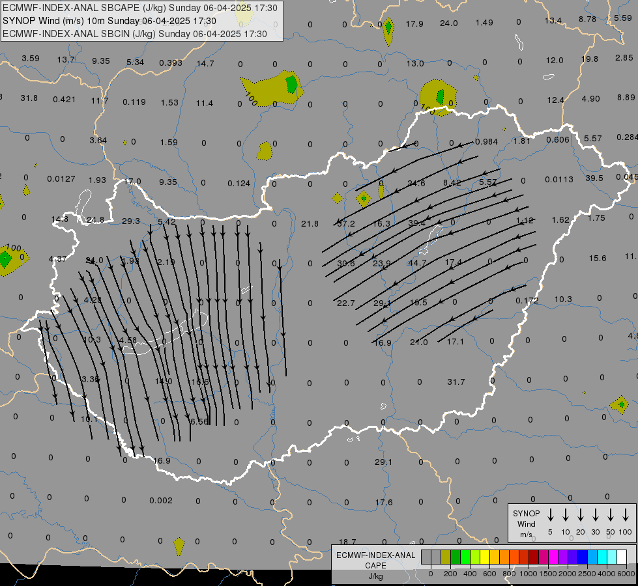Screen dimensions: 638x586
Task: Click the grid value 8.42
Action: click(x=452, y=182)
